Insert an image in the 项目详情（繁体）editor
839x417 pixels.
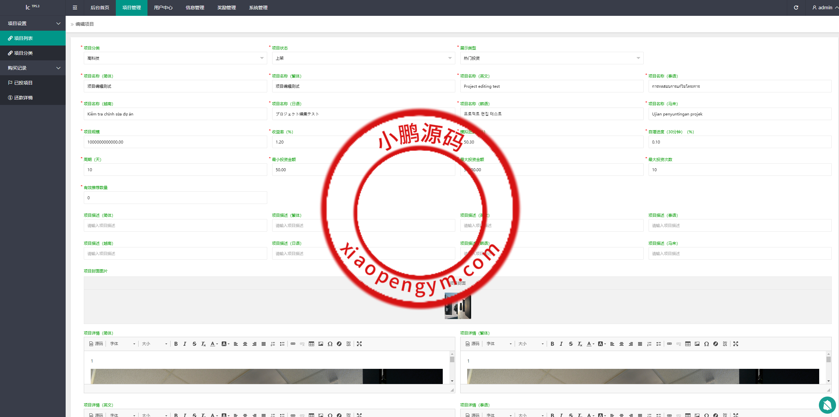(697, 343)
